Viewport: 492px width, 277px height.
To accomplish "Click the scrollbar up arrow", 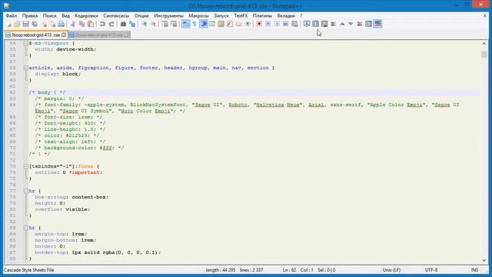I will (484, 44).
